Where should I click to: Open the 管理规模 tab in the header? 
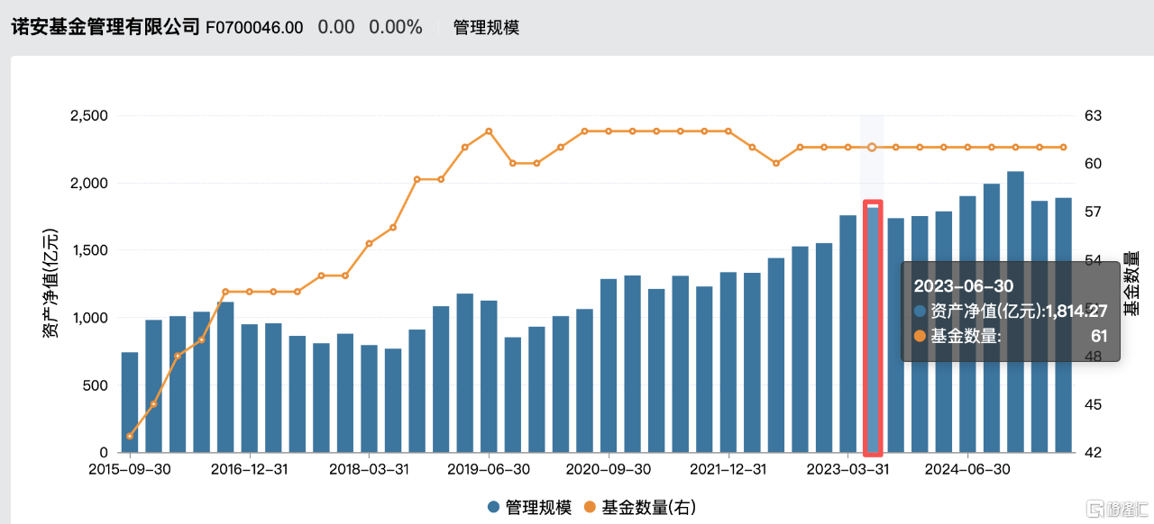(x=486, y=27)
